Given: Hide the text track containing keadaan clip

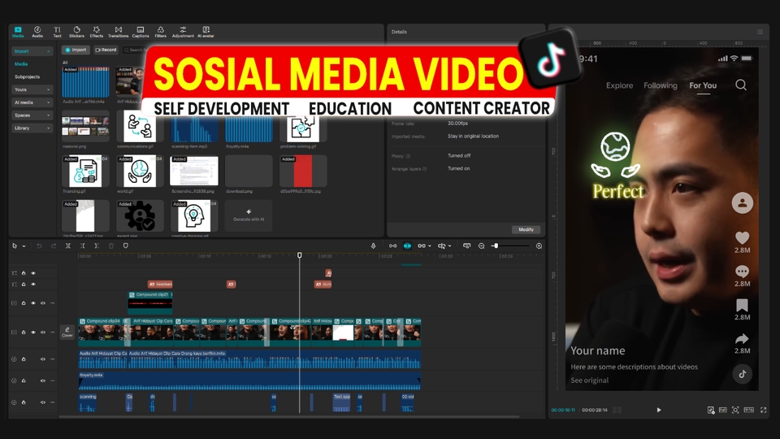Looking at the screenshot, I should click(33, 285).
